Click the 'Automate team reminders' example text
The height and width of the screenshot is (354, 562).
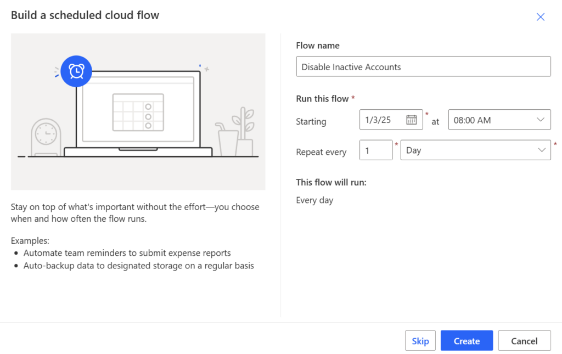click(x=127, y=253)
